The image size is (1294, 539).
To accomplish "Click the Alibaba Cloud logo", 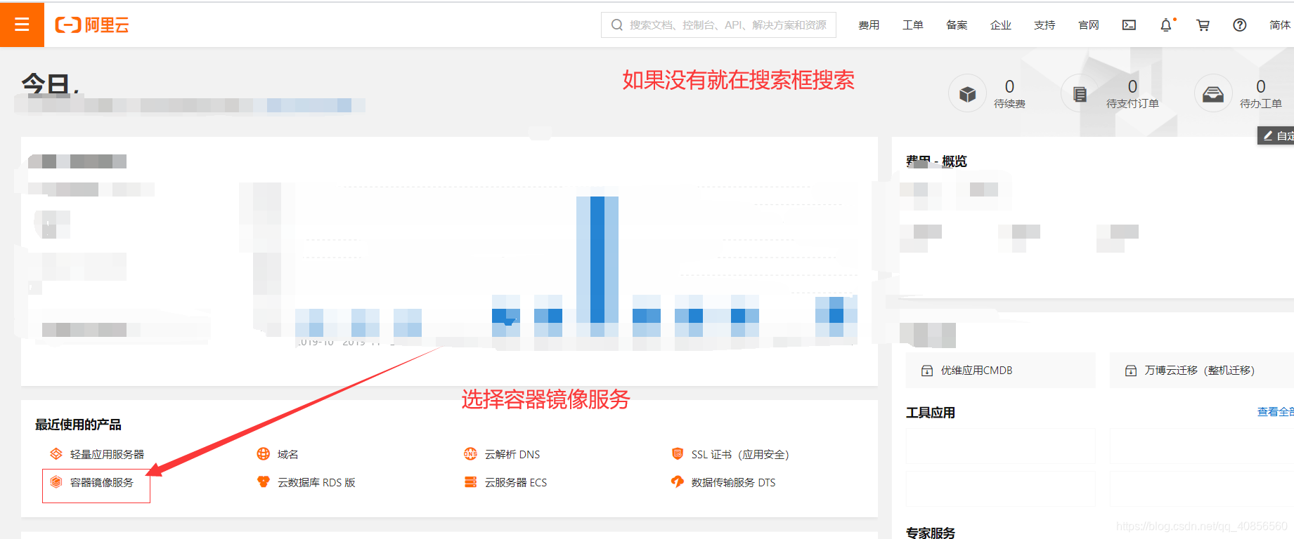I will click(x=92, y=25).
